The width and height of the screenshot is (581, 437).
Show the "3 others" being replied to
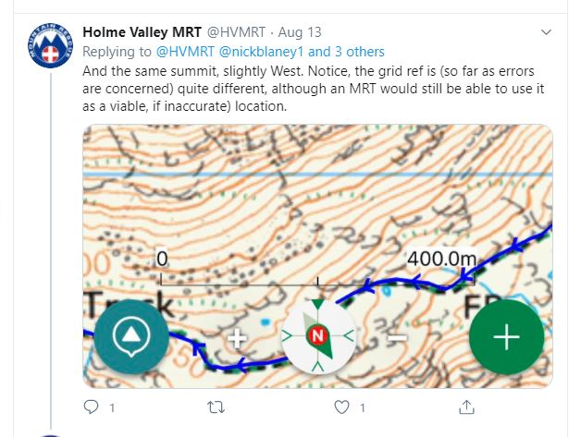coord(355,51)
